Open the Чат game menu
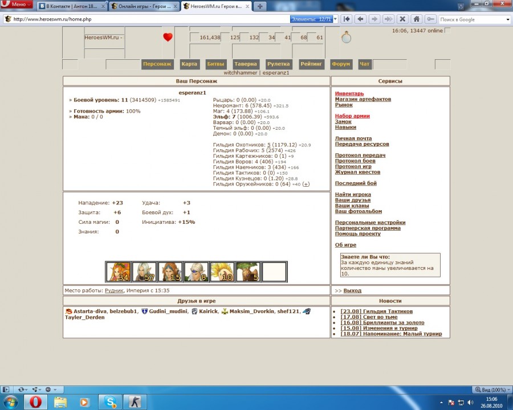Image resolution: width=513 pixels, height=410 pixels. click(x=364, y=64)
